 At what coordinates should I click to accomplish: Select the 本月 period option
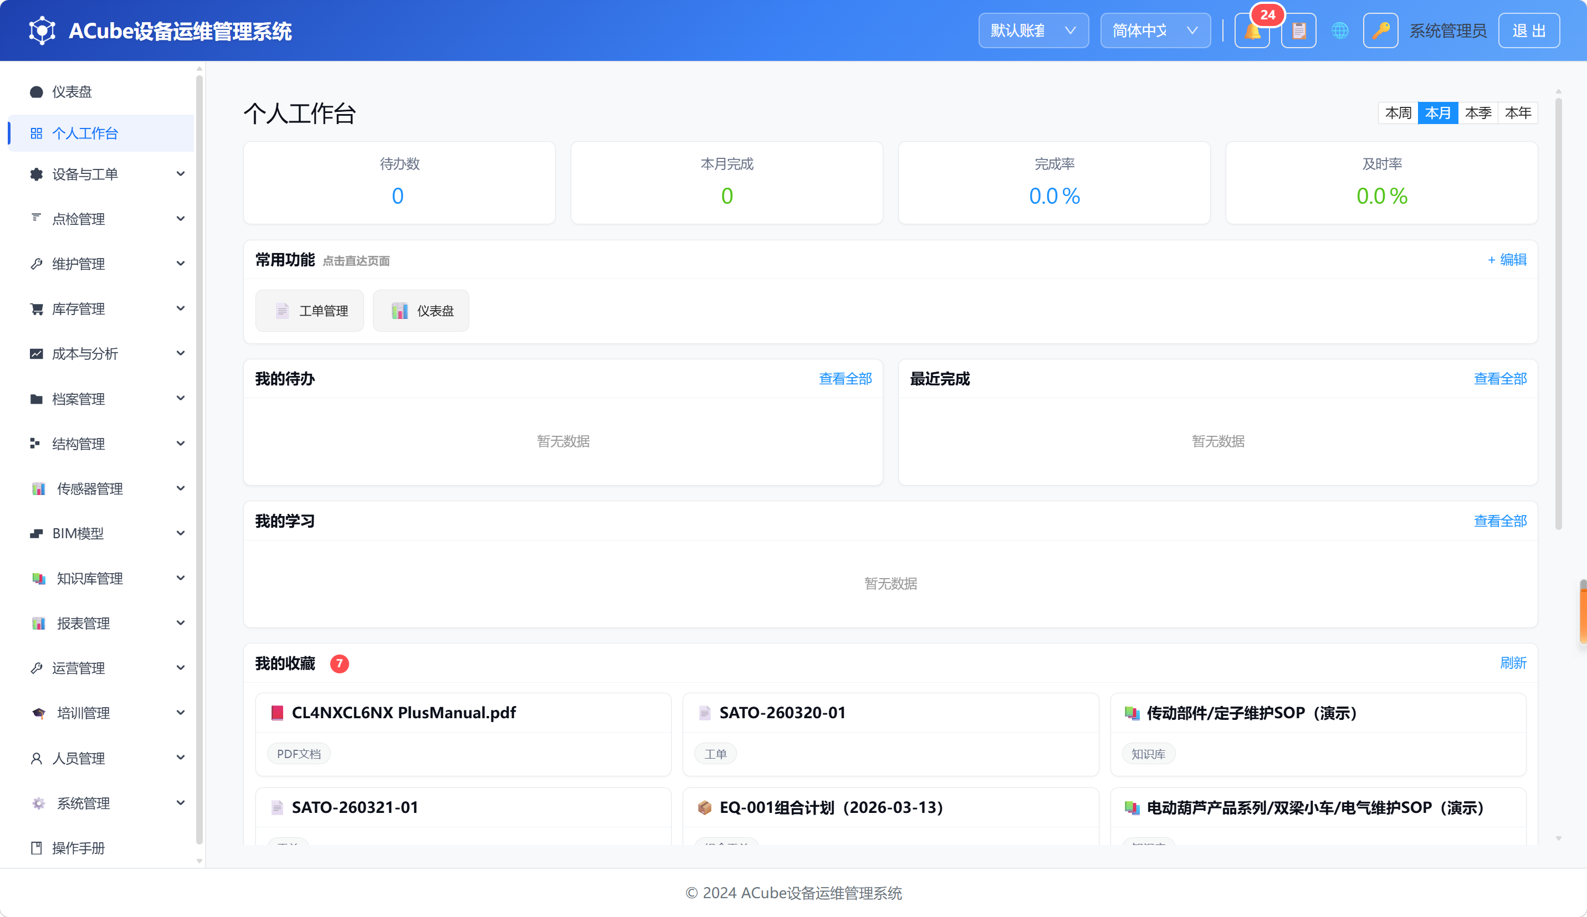pos(1438,114)
